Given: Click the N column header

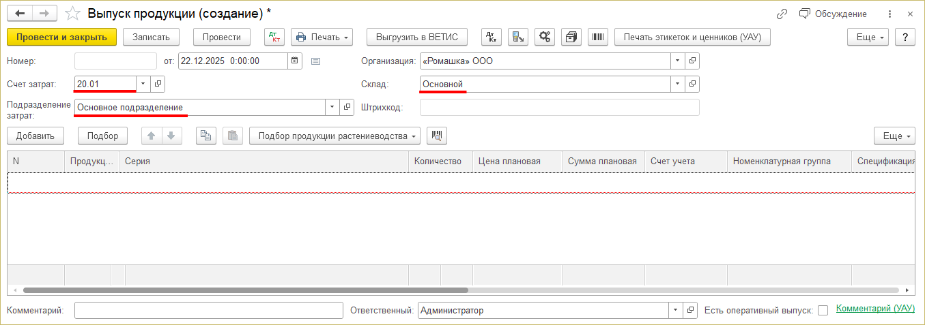Looking at the screenshot, I should coord(35,161).
